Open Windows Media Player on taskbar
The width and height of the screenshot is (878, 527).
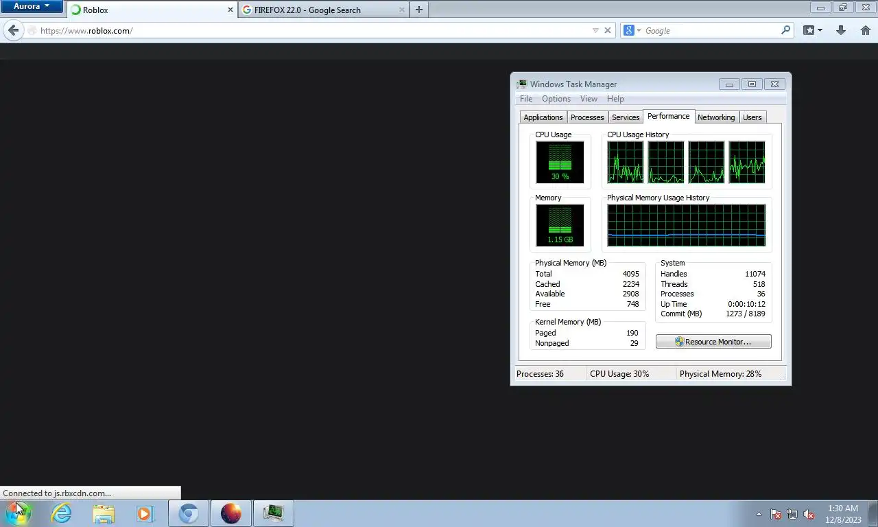click(145, 513)
